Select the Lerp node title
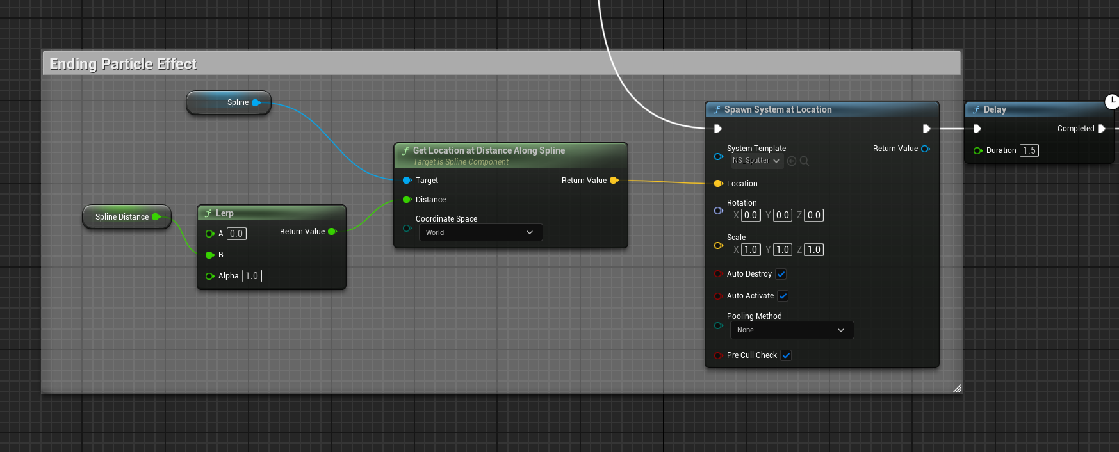 click(x=224, y=213)
